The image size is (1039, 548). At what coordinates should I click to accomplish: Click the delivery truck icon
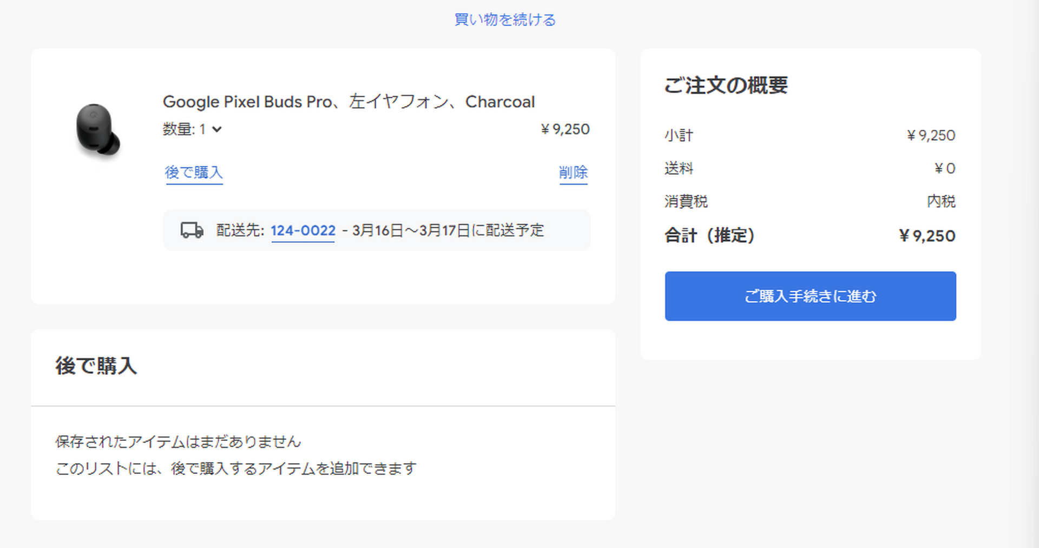[x=192, y=230]
